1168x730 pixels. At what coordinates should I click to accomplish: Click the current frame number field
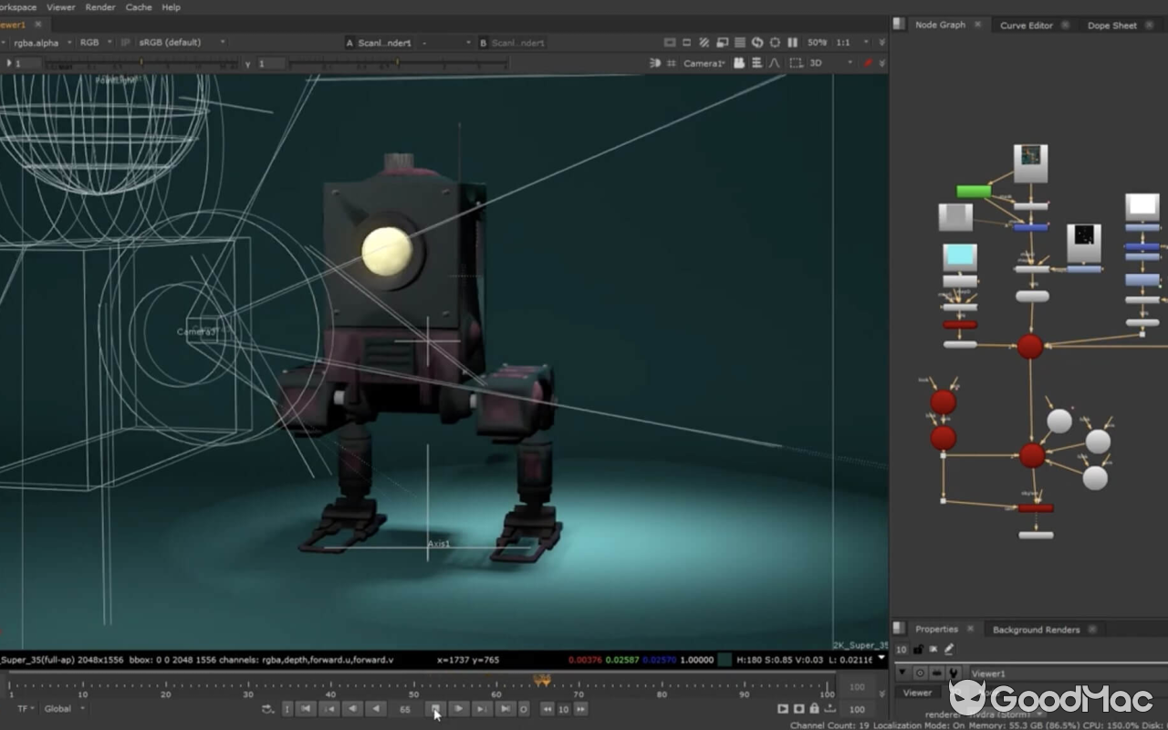point(405,709)
